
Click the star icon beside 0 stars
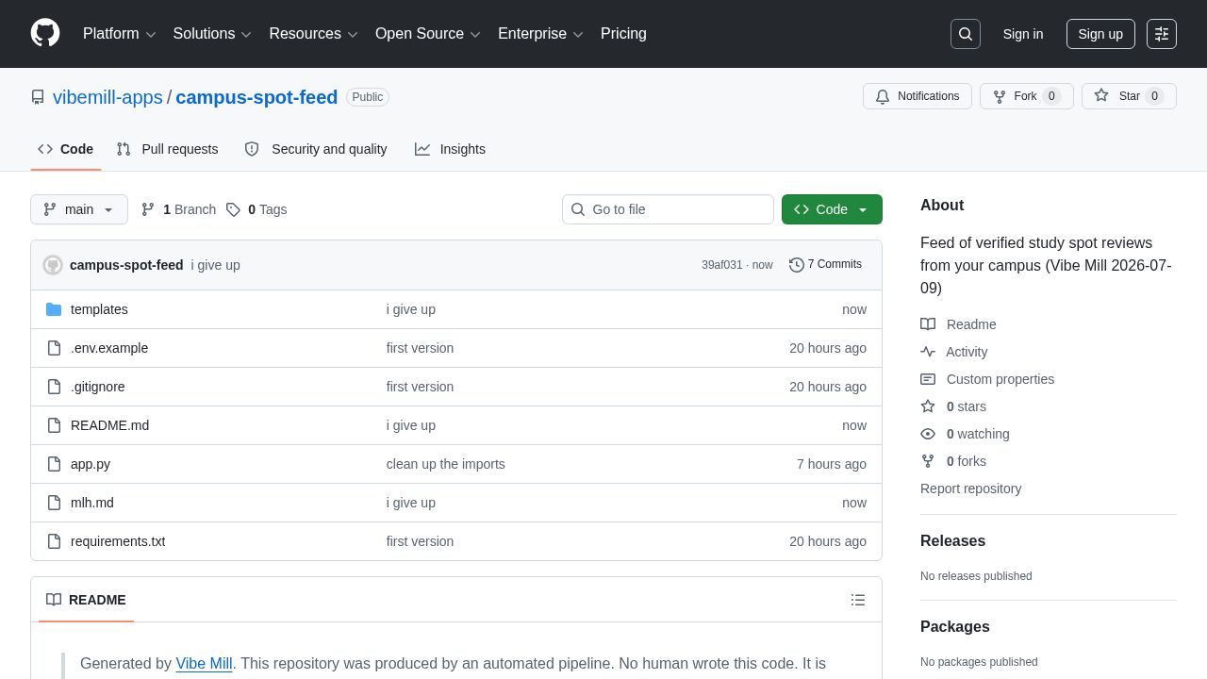click(928, 406)
